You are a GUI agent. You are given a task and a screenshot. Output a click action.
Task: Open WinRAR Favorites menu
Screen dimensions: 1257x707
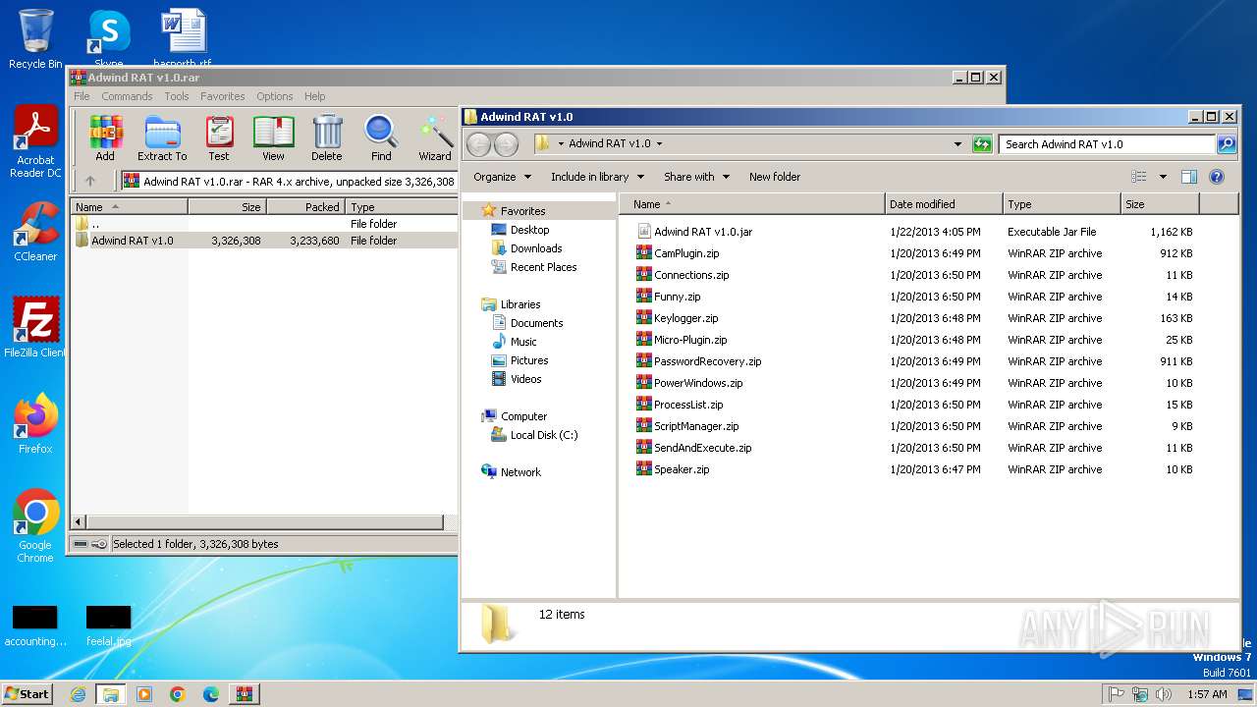coord(223,96)
